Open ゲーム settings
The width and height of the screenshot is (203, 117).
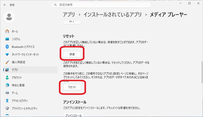pos(30,93)
